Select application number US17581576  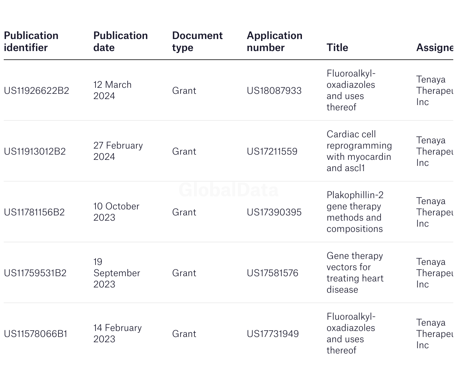click(272, 273)
